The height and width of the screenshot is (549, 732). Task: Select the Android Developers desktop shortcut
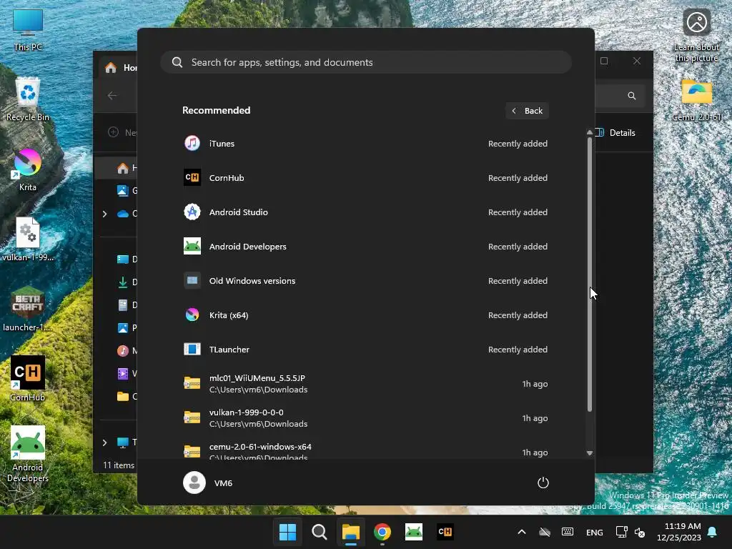(x=28, y=454)
